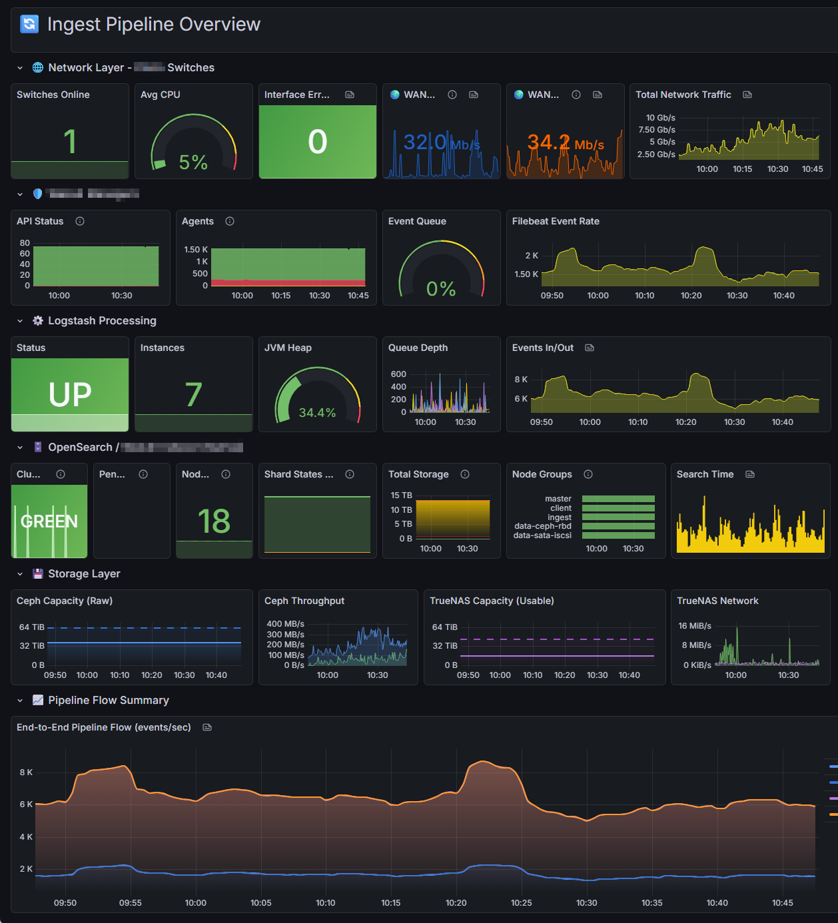Open the link icon on the Search Time panel
Screen dimensions: 838x923
(749, 474)
